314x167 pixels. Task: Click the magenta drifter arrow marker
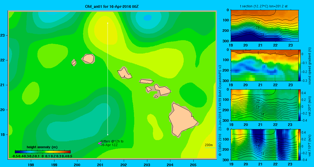pyautogui.click(x=100, y=143)
